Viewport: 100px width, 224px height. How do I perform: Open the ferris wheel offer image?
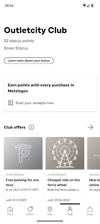[x=65, y=153]
